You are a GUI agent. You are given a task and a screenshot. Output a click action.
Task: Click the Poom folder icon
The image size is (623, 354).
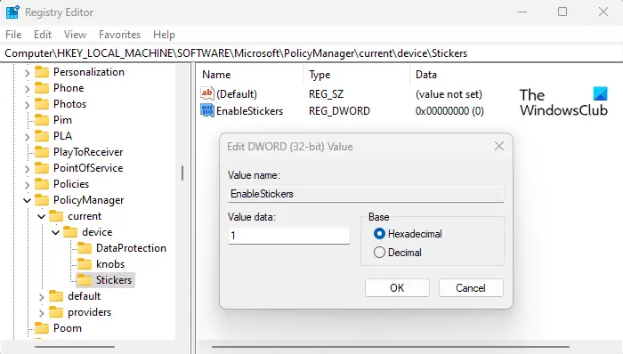[41, 328]
